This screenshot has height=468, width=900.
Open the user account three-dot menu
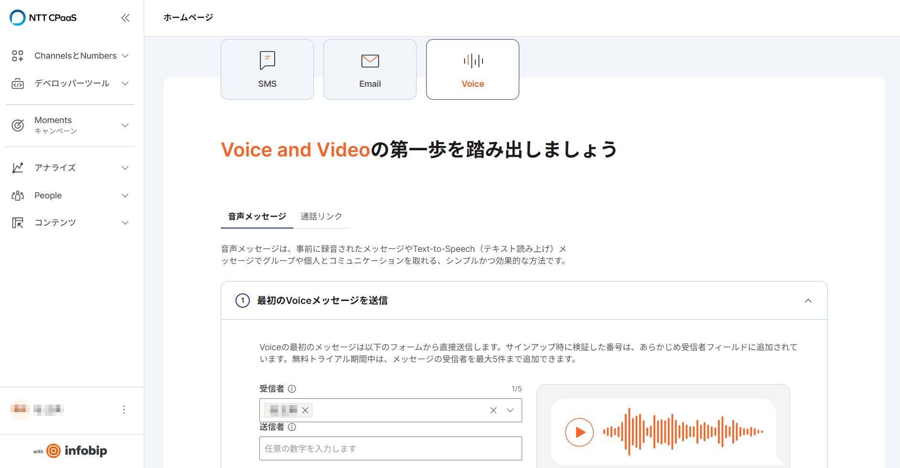[x=124, y=409]
